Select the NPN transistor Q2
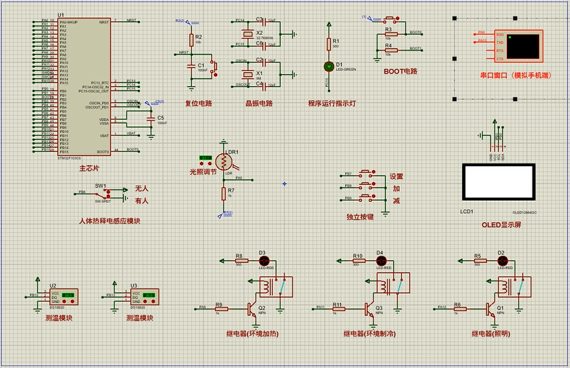The image size is (570, 368). coord(252,307)
